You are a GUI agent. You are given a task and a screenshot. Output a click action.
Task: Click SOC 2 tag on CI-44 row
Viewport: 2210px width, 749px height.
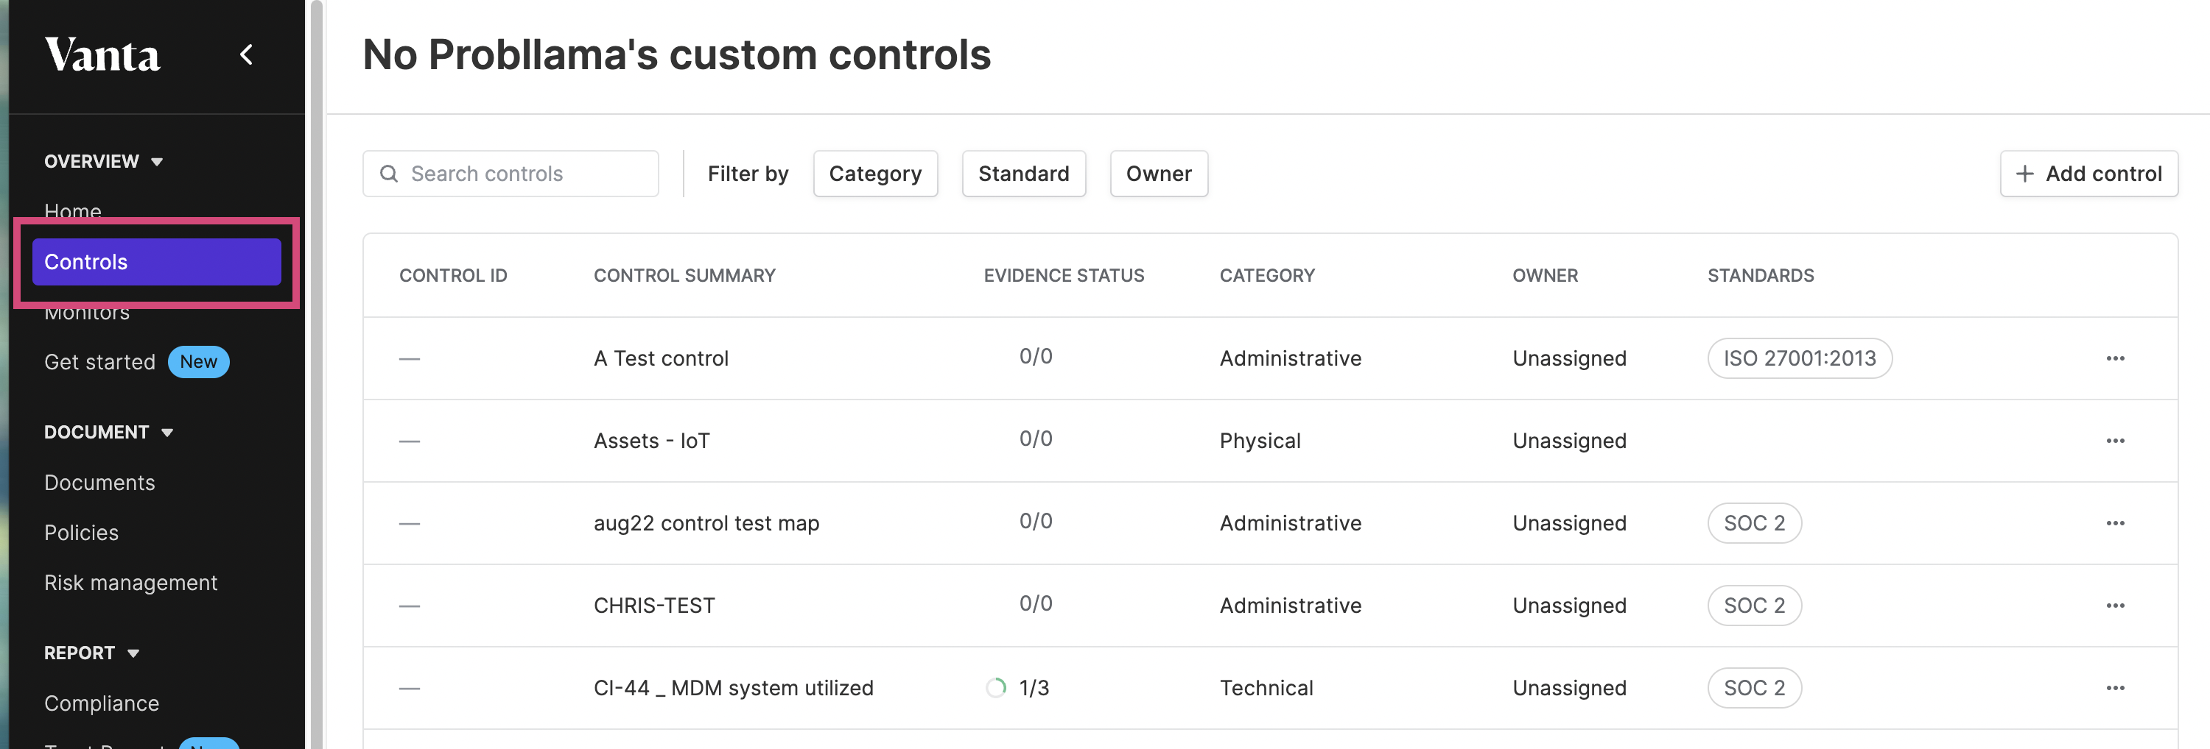point(1753,687)
